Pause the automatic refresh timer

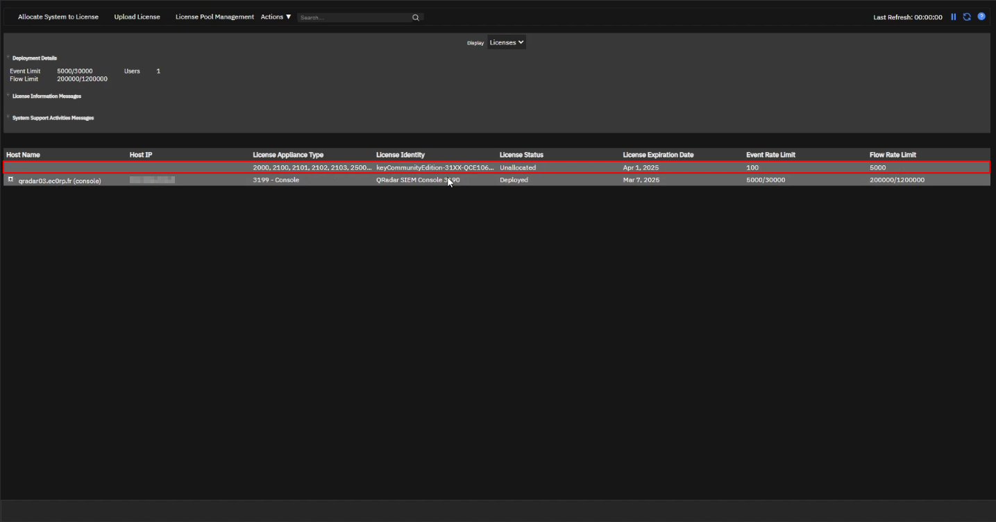(x=954, y=17)
